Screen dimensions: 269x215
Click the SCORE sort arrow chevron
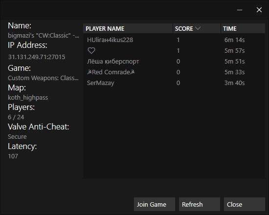click(198, 28)
